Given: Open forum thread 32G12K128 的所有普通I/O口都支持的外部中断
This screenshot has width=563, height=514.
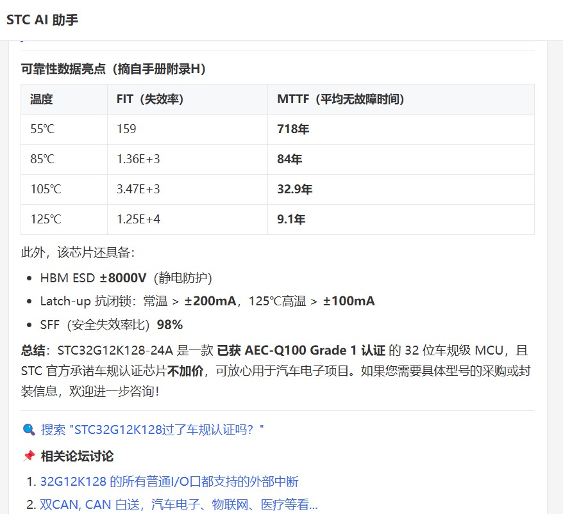Looking at the screenshot, I should (x=169, y=481).
